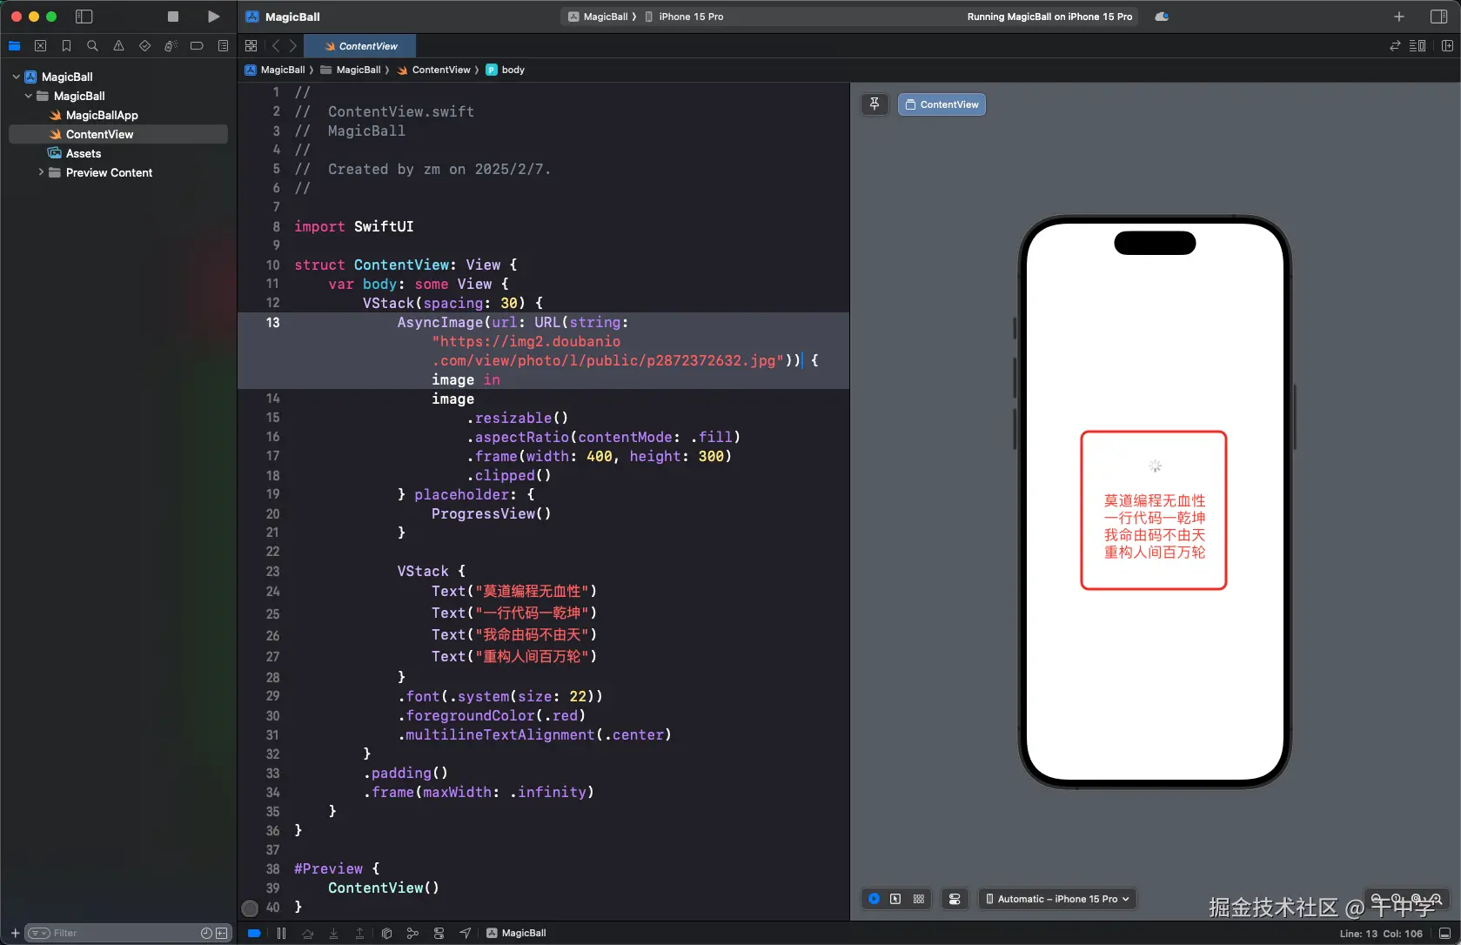This screenshot has width=1461, height=945.
Task: Open the Library with plus button
Action: (1399, 17)
